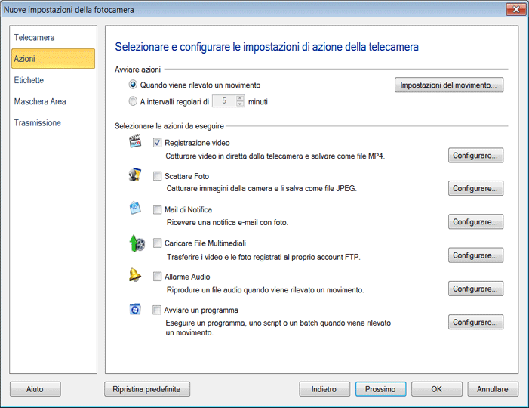Viewport: 529px width, 408px height.
Task: Click Configurare for Allarme Audio
Action: (475, 289)
